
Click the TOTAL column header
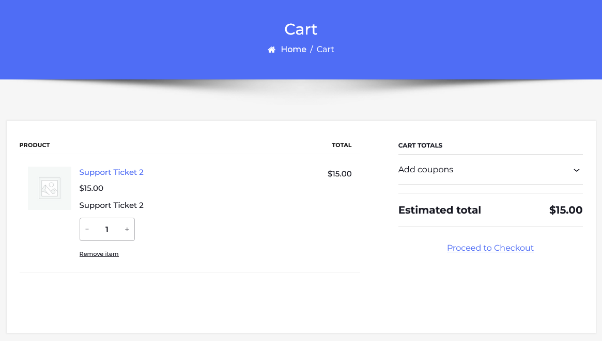tap(342, 145)
